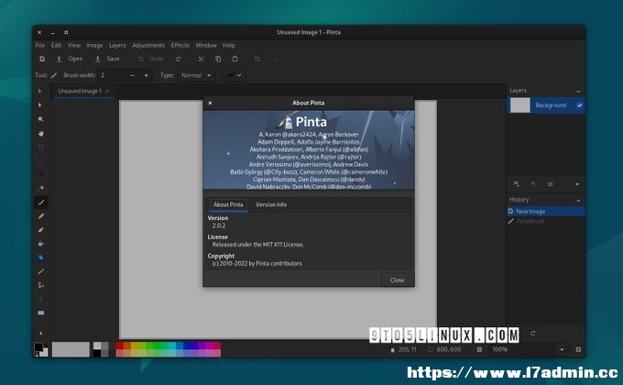623x385 pixels.
Task: Select the Pencil tool
Action: pyautogui.click(x=40, y=216)
